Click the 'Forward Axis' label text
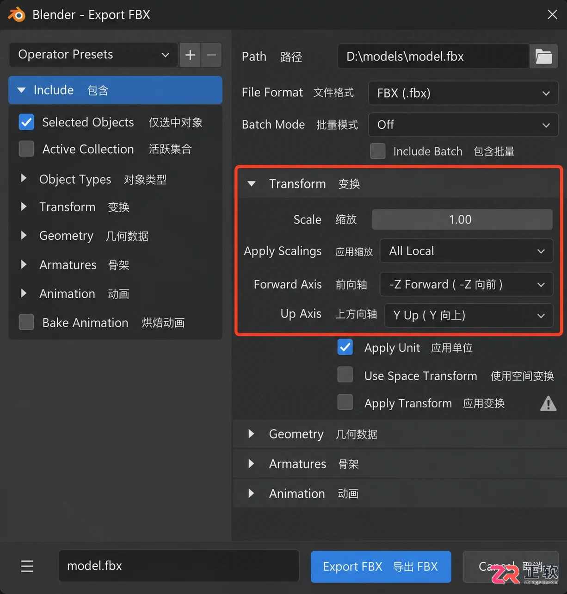Image resolution: width=567 pixels, height=594 pixels. pyautogui.click(x=288, y=284)
